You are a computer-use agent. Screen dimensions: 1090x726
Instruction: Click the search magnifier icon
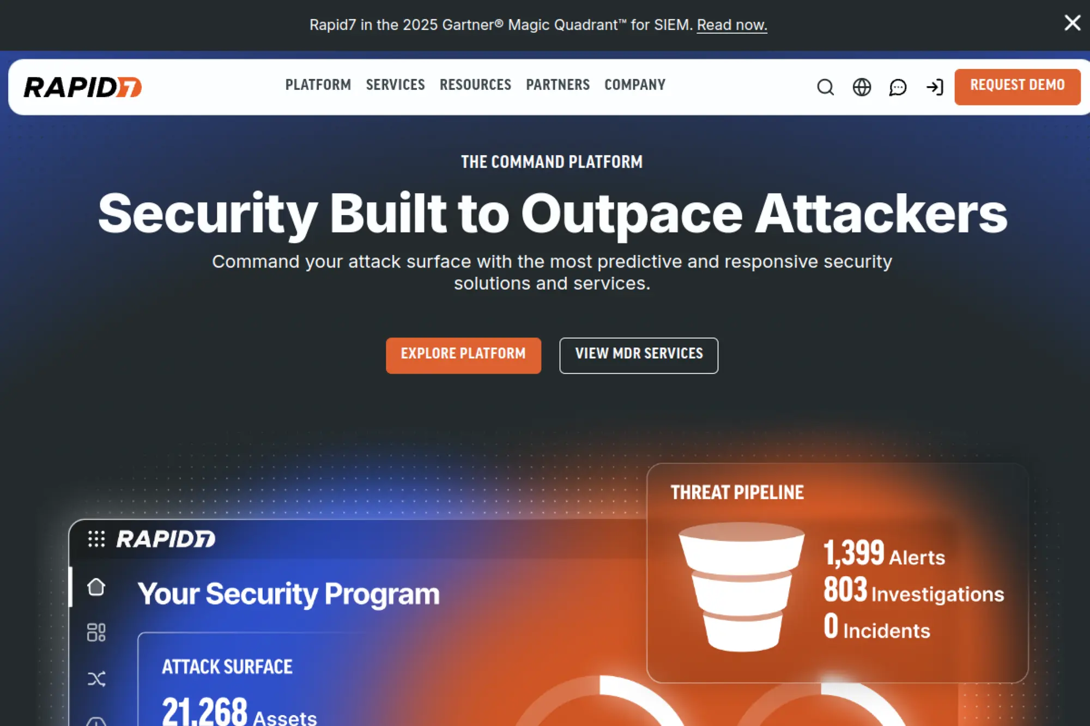click(x=825, y=87)
